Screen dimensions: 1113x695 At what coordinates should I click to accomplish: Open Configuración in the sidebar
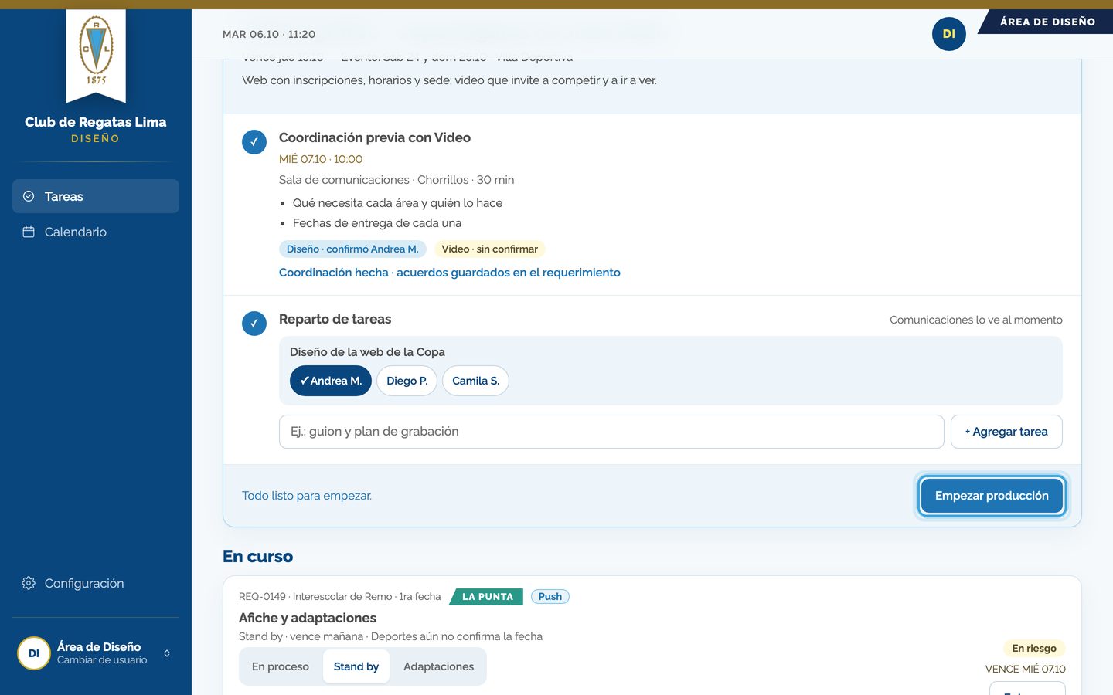(x=96, y=583)
